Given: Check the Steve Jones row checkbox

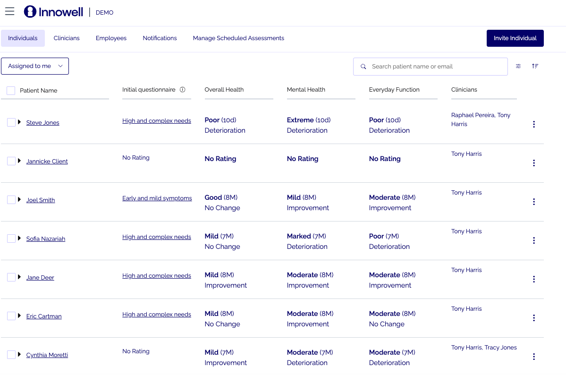Looking at the screenshot, I should pos(11,122).
